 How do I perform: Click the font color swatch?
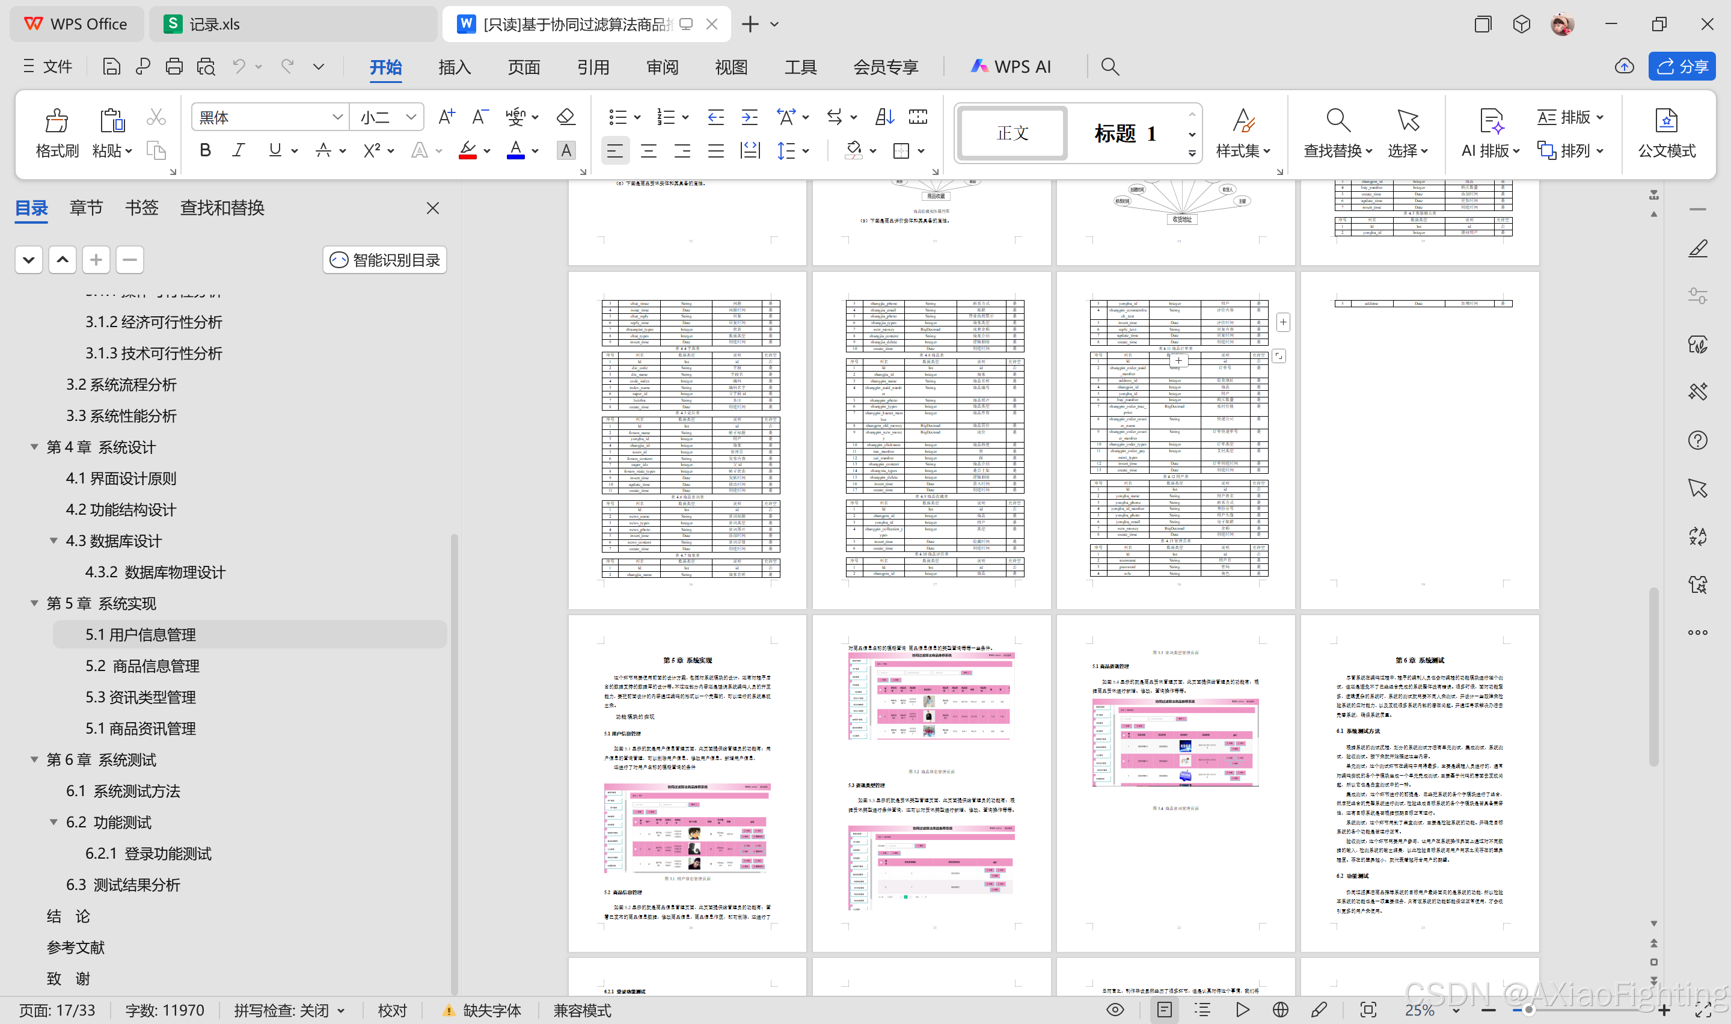515,150
